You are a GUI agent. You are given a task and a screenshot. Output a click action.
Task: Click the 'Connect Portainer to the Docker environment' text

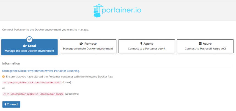(x=46, y=30)
